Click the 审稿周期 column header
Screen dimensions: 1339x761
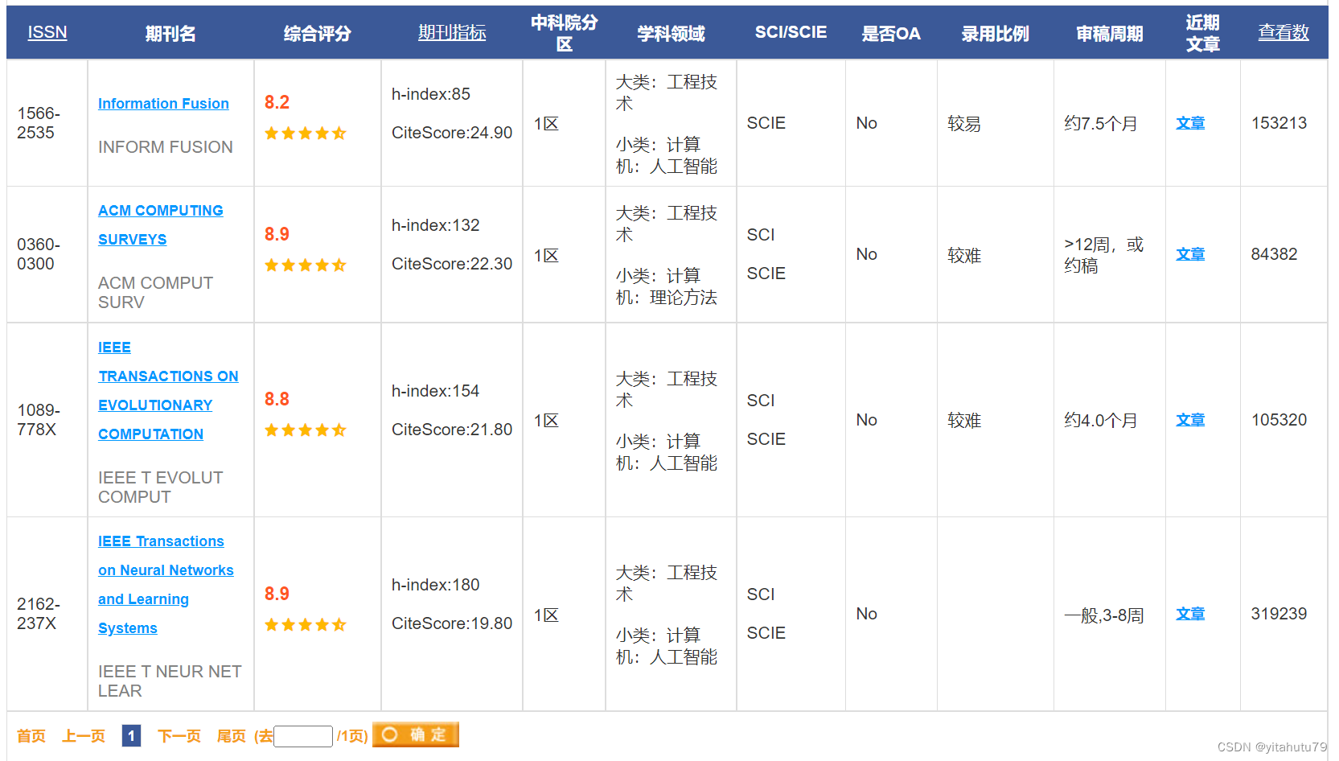click(x=1109, y=33)
